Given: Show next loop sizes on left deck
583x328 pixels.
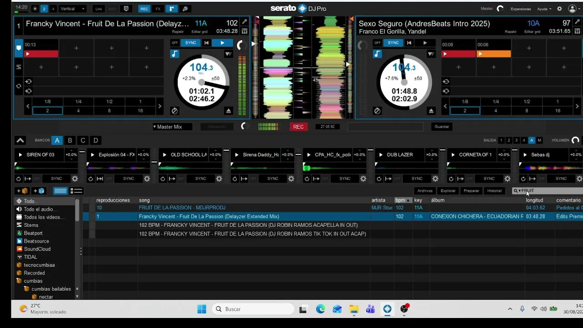Looking at the screenshot, I should click(159, 106).
